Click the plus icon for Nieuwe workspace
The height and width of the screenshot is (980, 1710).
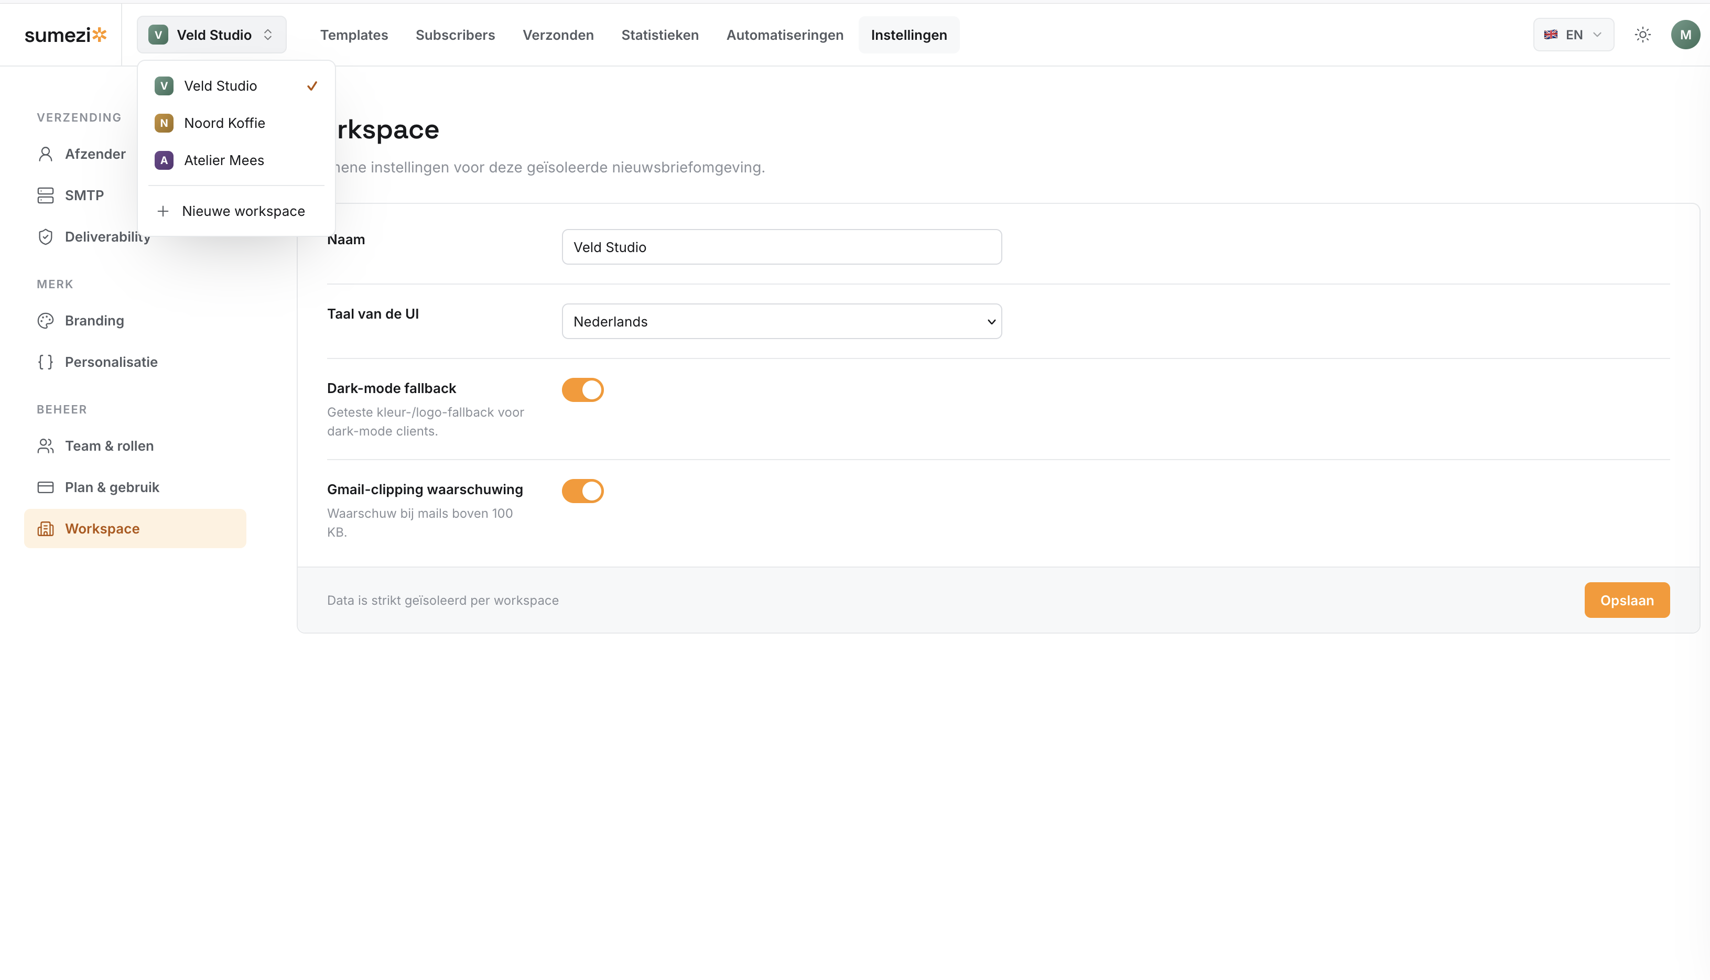163,211
